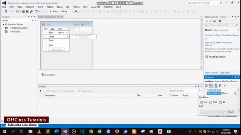The height and width of the screenshot is (135, 241).
Task: Expand the New submenu arrow
Action: [x=67, y=33]
